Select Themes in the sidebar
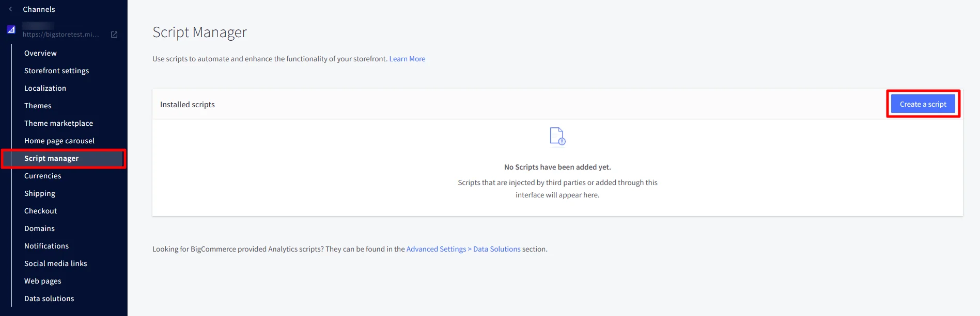Image resolution: width=980 pixels, height=316 pixels. (38, 106)
